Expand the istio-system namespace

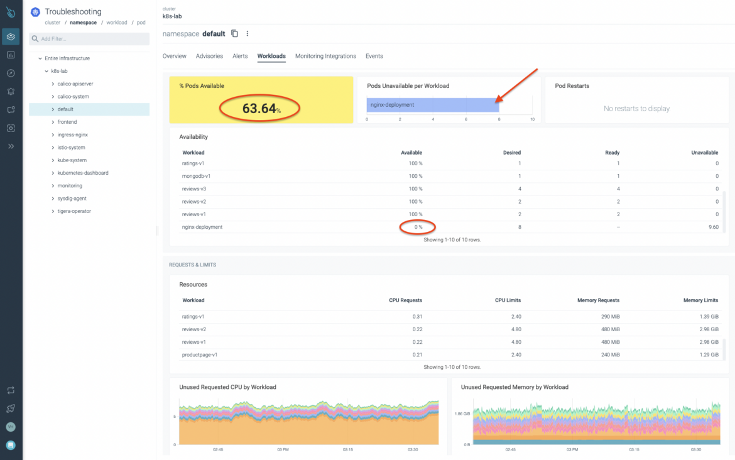pos(53,147)
